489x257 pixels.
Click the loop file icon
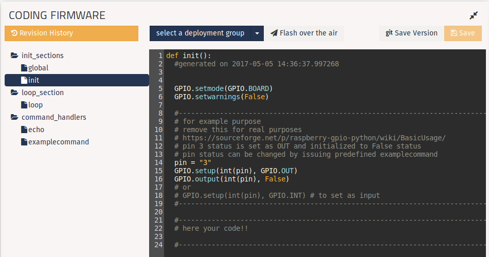pyautogui.click(x=24, y=105)
